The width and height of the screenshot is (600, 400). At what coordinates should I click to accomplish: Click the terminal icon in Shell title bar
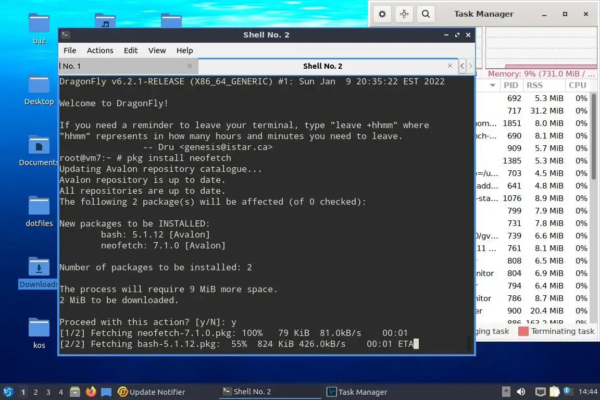click(x=65, y=35)
